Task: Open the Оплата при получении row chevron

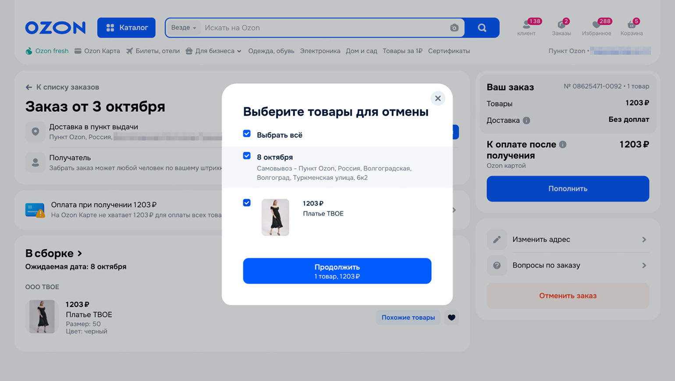Action: 454,210
